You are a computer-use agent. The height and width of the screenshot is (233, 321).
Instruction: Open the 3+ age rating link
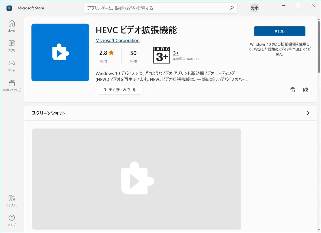pos(176,53)
